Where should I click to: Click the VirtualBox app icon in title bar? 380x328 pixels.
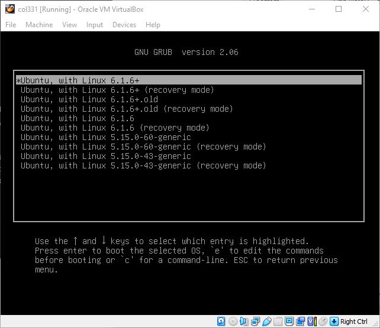10,9
